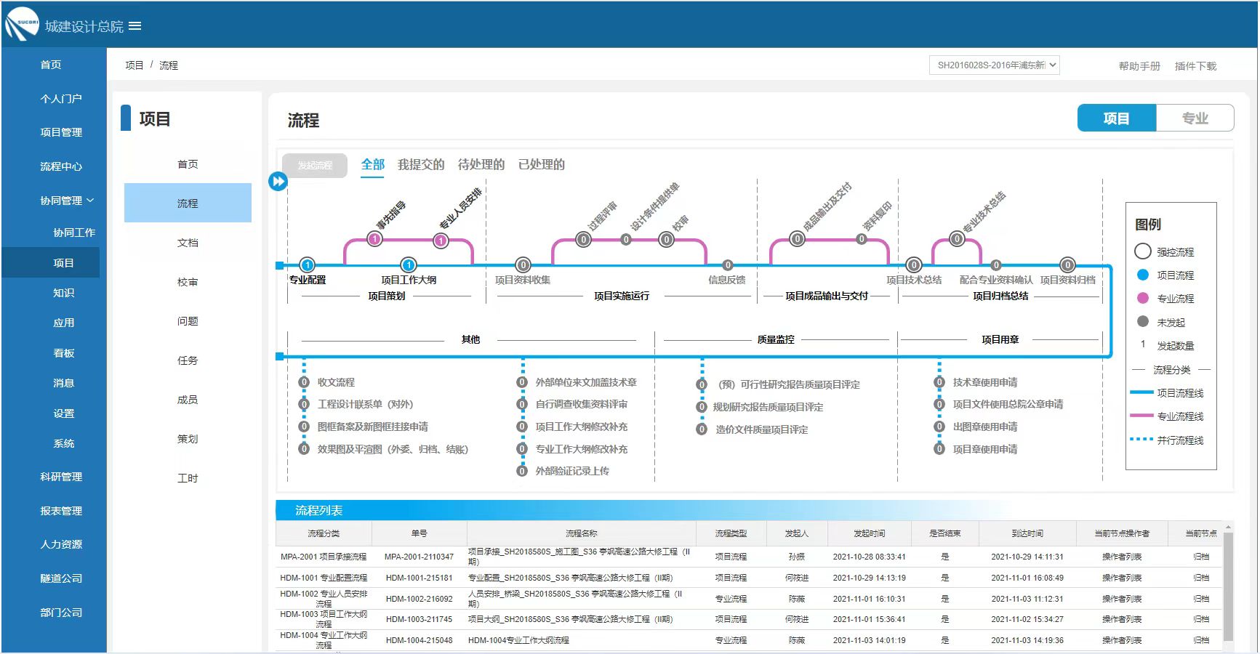Open the 帮助手册 link
This screenshot has width=1260, height=654.
tap(1139, 66)
